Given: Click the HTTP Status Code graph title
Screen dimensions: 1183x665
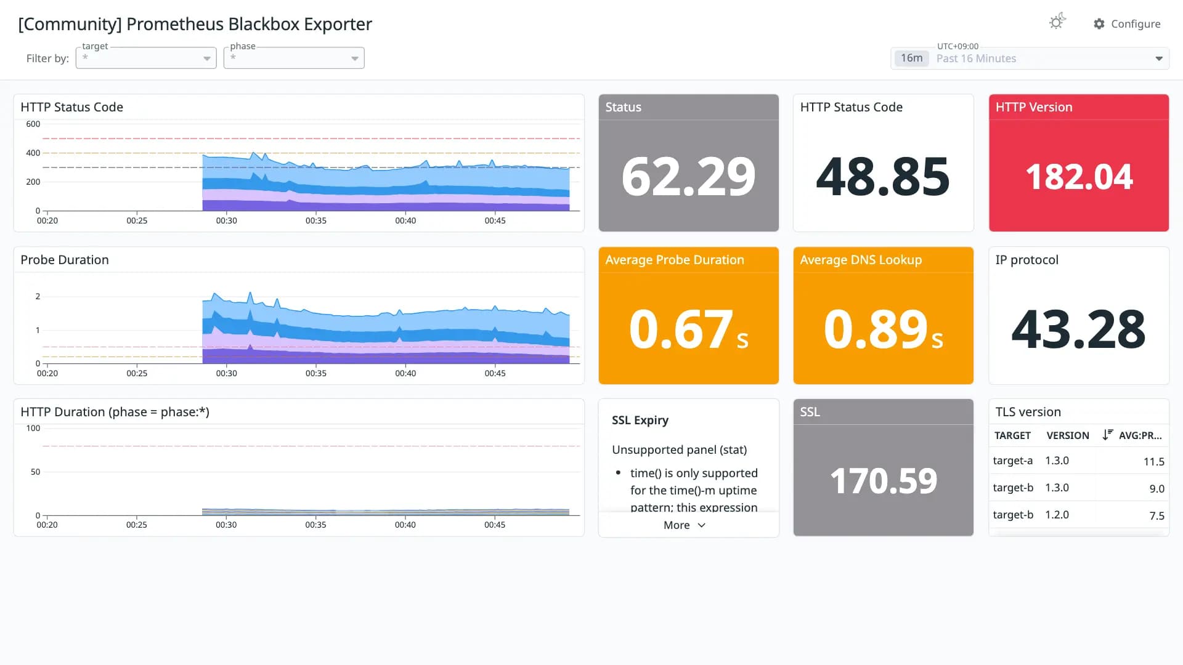Looking at the screenshot, I should pyautogui.click(x=71, y=107).
